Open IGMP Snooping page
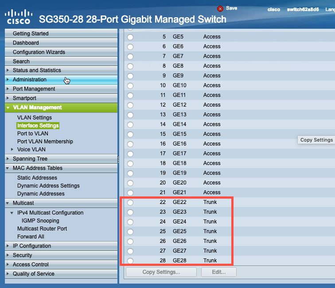The width and height of the screenshot is (335, 288). 40,221
